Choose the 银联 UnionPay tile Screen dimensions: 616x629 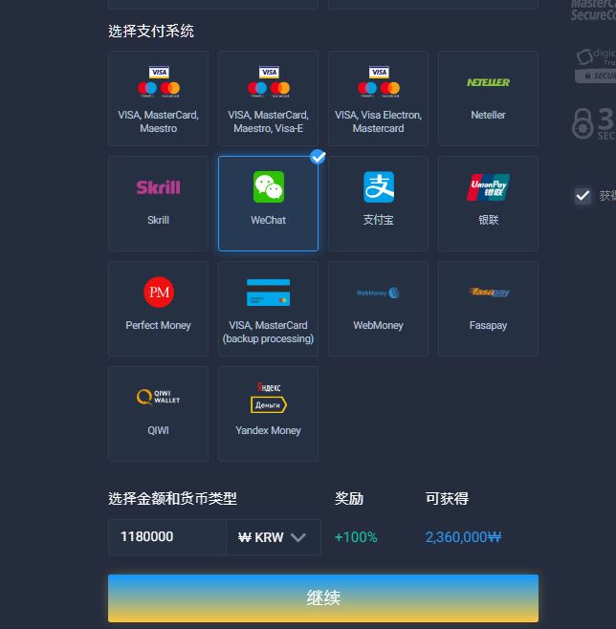[488, 204]
